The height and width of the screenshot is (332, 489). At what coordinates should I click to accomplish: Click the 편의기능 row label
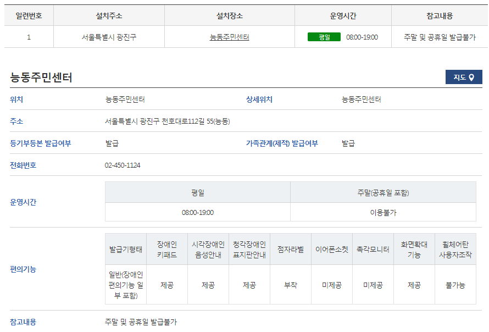pyautogui.click(x=23, y=269)
